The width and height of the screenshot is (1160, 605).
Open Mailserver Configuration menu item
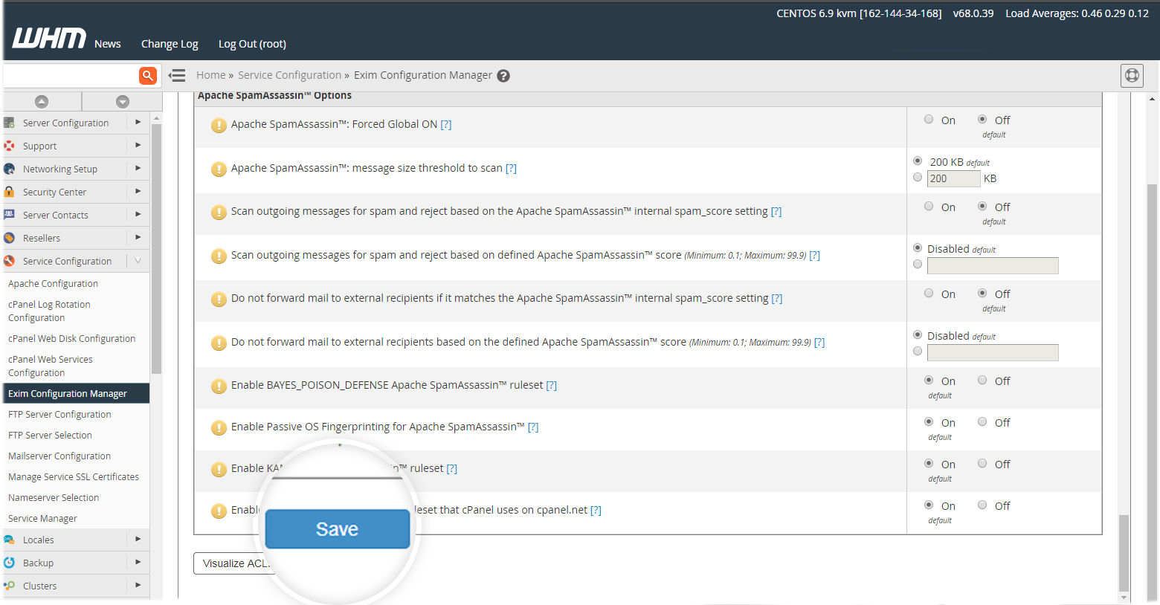59,456
